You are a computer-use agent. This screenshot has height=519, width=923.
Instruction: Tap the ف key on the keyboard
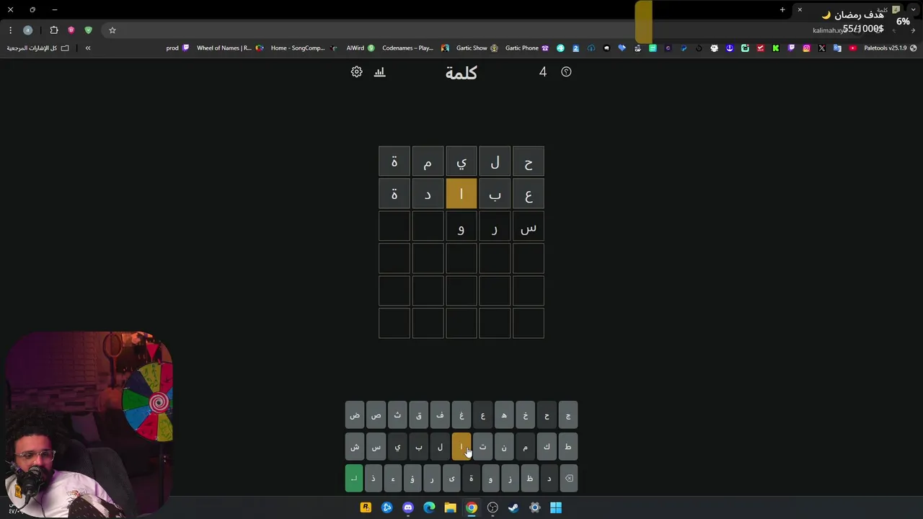tap(440, 415)
